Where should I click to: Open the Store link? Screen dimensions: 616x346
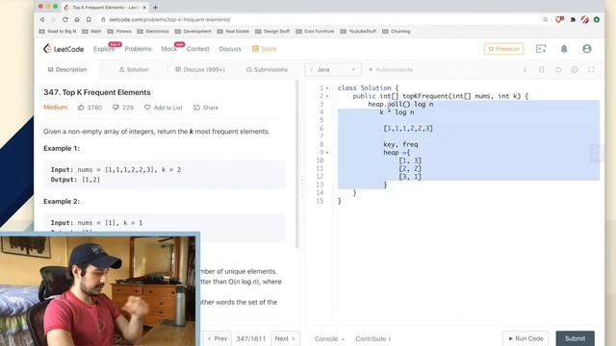point(265,49)
